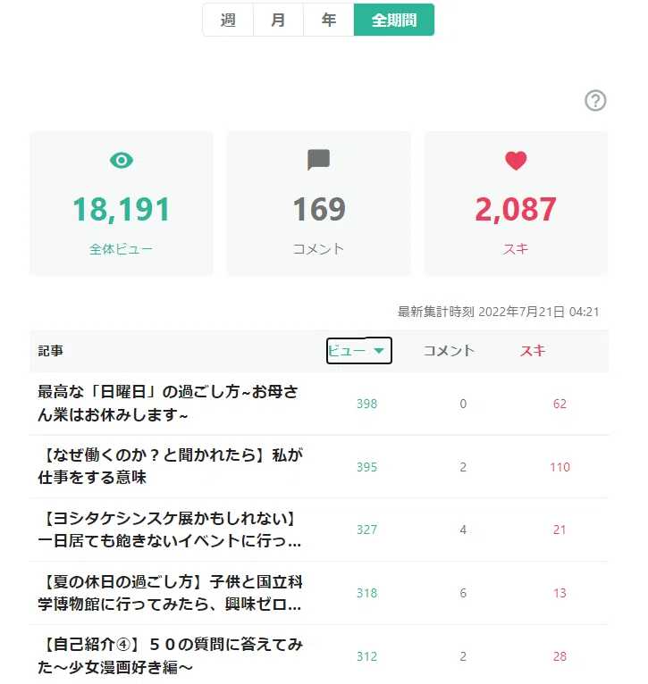Open article 最高な「日曜日」の過ごし方
The image size is (648, 684).
coord(168,403)
